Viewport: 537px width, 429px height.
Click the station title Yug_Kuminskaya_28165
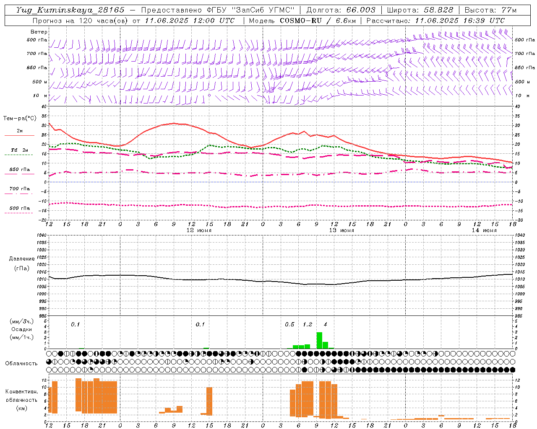pos(70,10)
